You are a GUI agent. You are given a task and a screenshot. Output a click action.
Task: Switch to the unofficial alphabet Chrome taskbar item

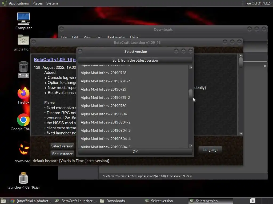32,201
